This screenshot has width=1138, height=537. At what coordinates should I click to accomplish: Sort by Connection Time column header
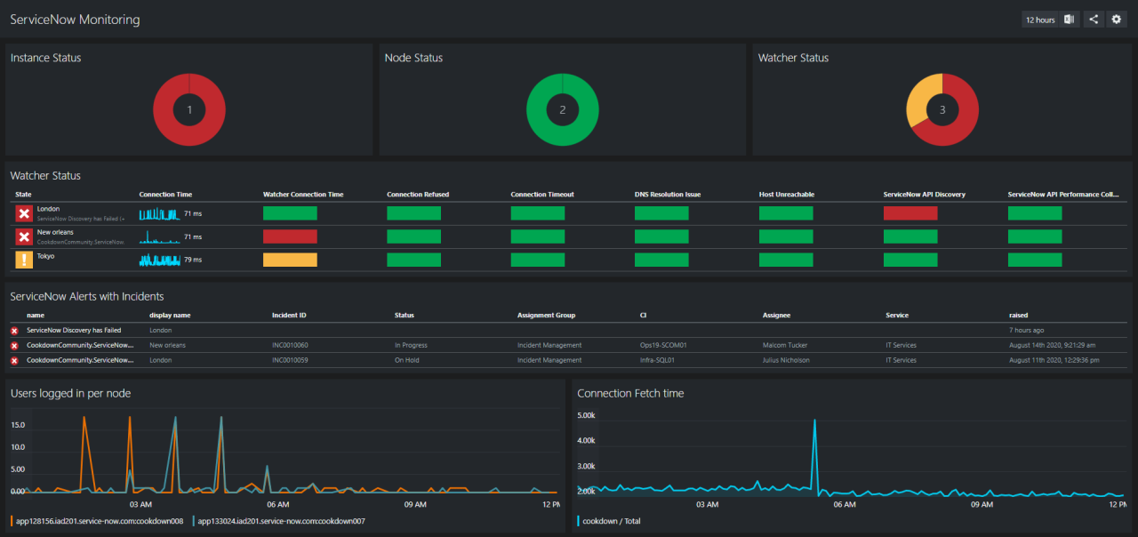click(x=165, y=195)
